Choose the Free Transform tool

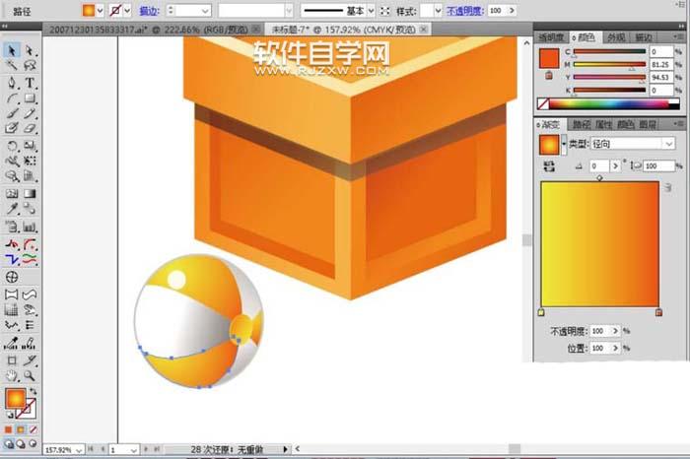click(30, 161)
